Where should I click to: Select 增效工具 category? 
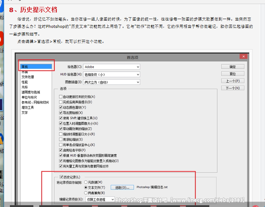28,108
